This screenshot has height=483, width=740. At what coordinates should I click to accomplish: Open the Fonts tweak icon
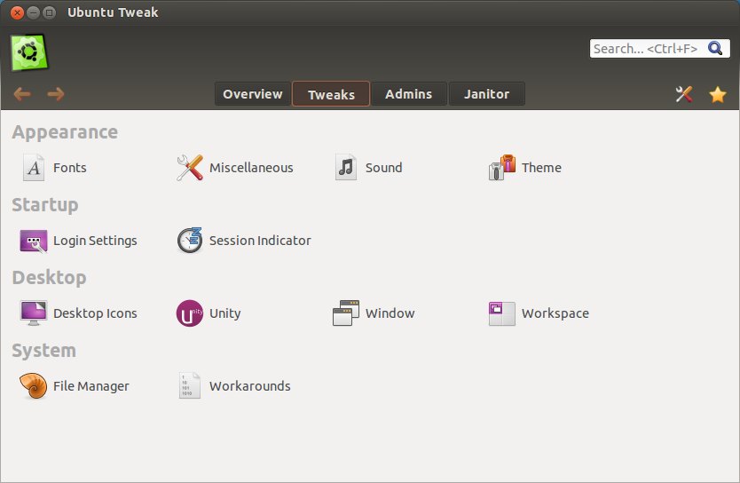34,168
